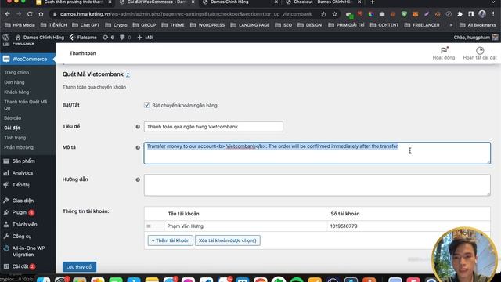Open Khách hàng under WooCommerce
This screenshot has width=501, height=282.
(16, 92)
